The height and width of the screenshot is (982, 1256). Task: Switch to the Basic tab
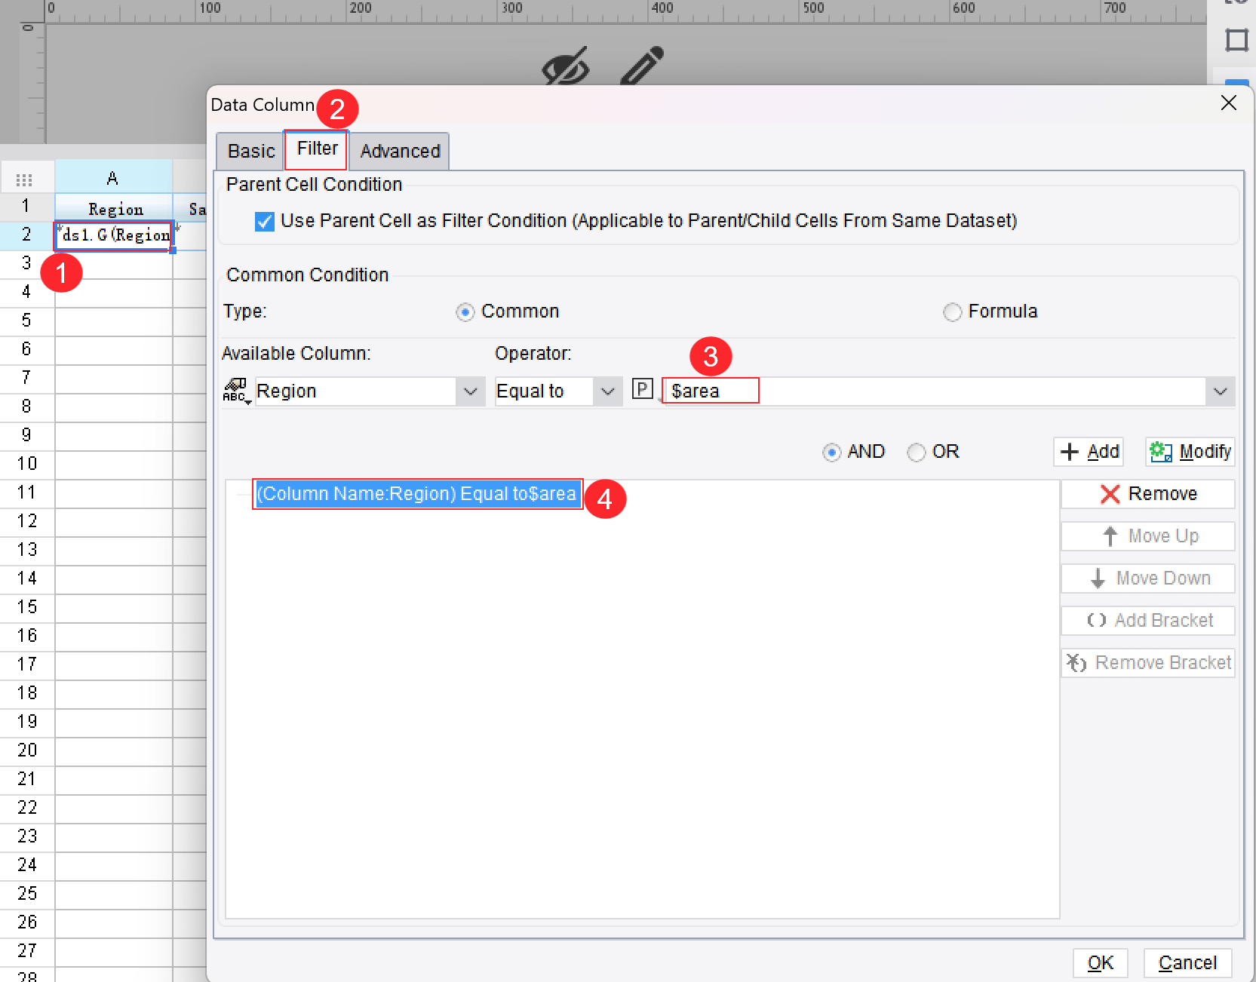click(250, 151)
